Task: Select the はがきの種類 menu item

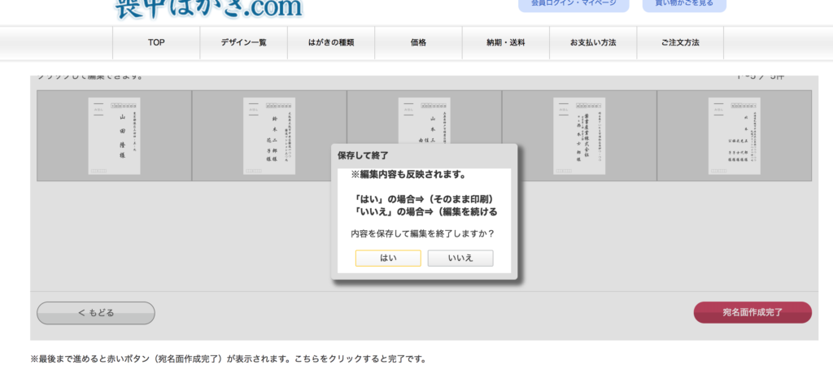Action: [x=331, y=42]
